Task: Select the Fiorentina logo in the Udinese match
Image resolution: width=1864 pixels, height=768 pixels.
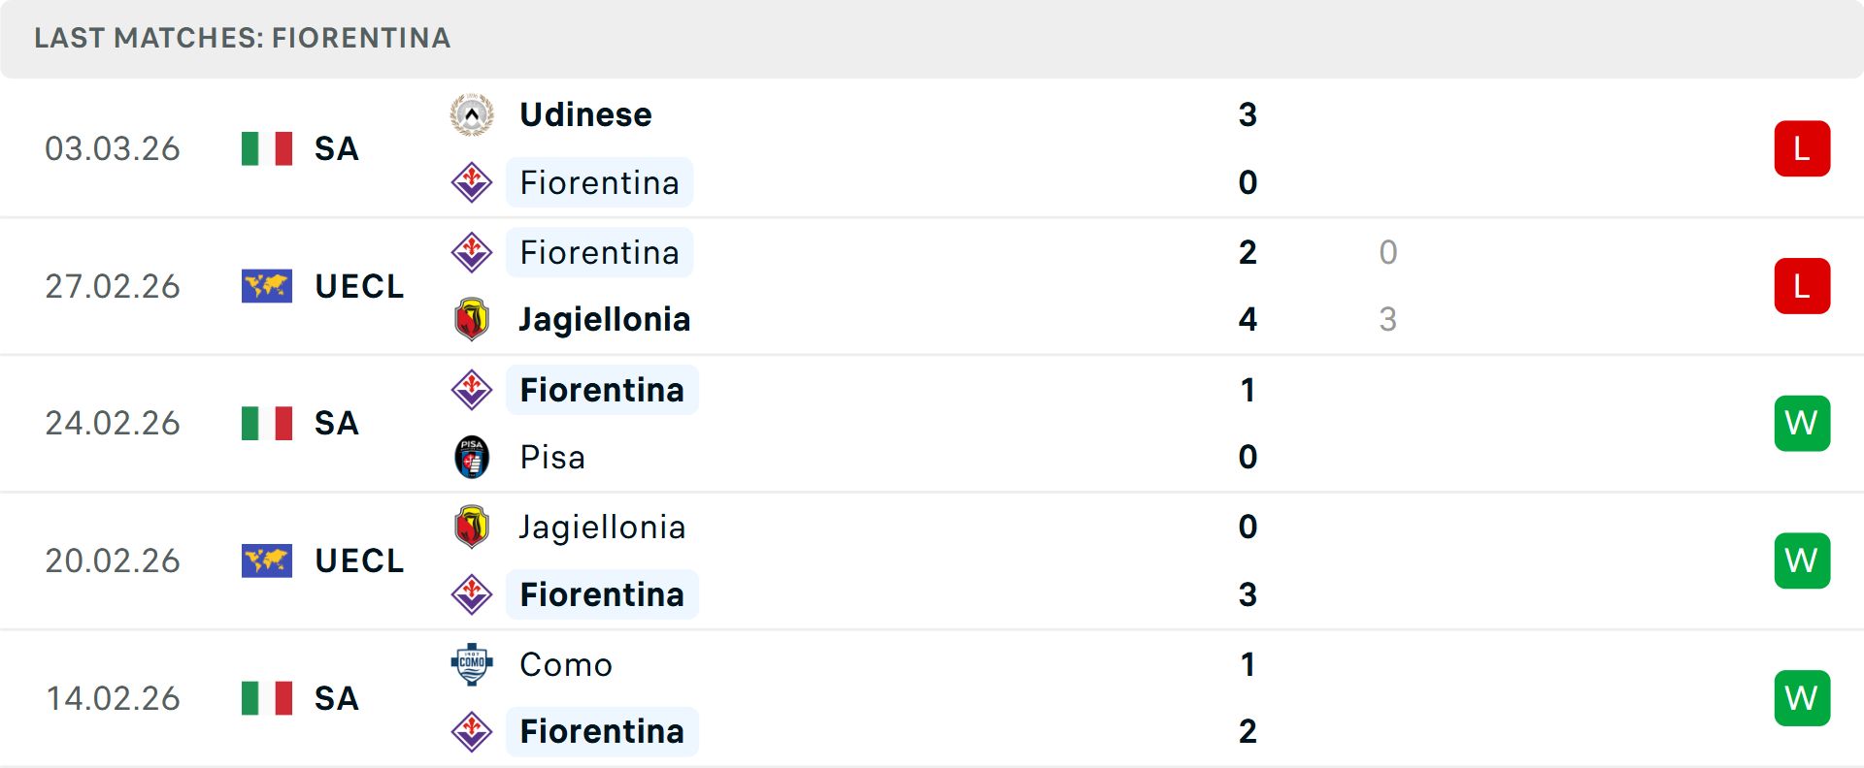Action: [x=472, y=182]
